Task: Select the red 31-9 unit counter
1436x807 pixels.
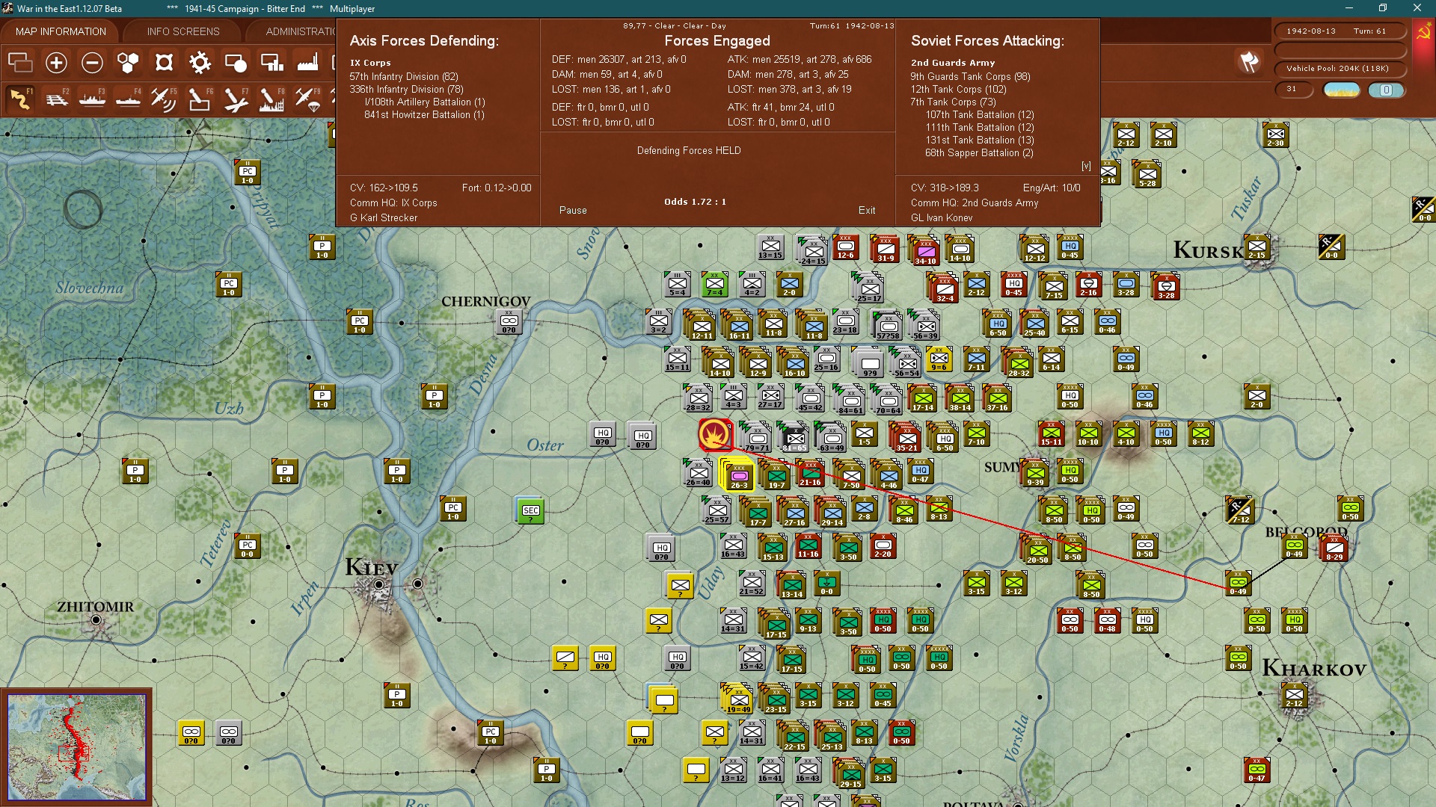Action: click(885, 249)
